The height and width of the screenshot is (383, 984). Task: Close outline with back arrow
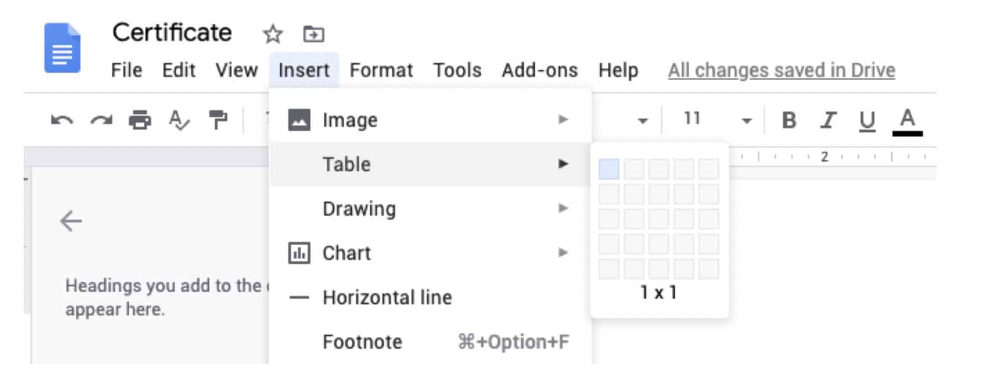[x=71, y=221]
